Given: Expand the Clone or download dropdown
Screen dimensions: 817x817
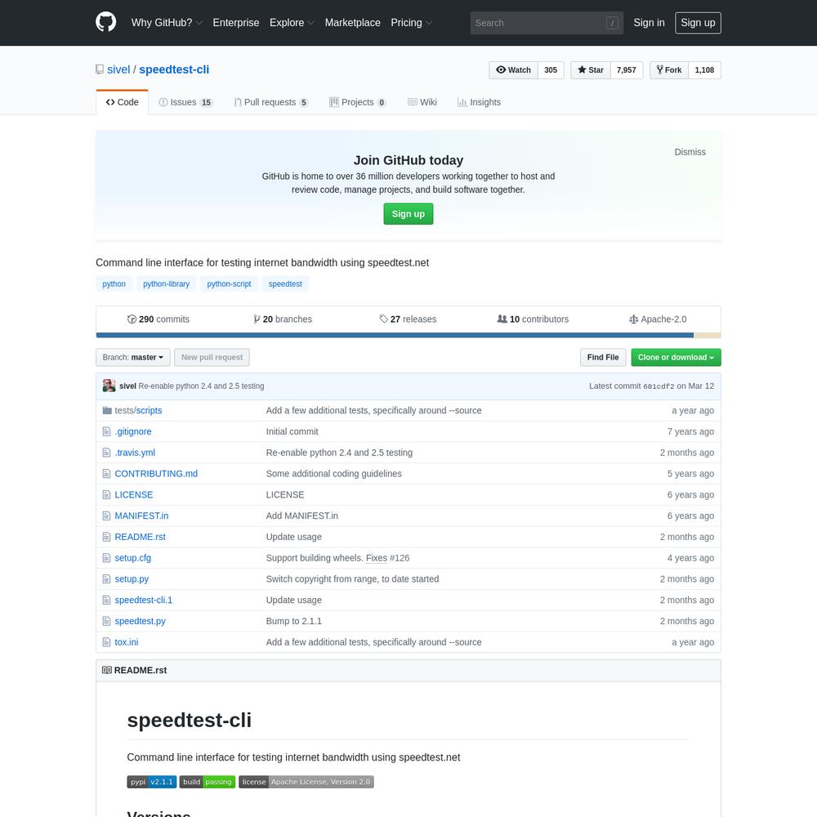Looking at the screenshot, I should (x=676, y=358).
